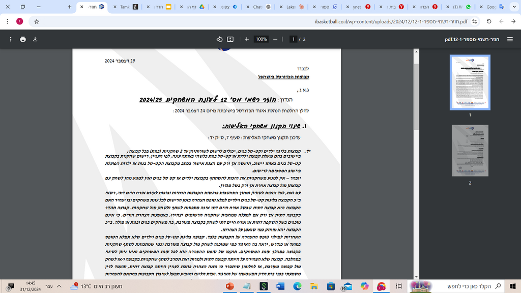Zoom in on the PDF with plus
521x293 pixels.
click(247, 39)
